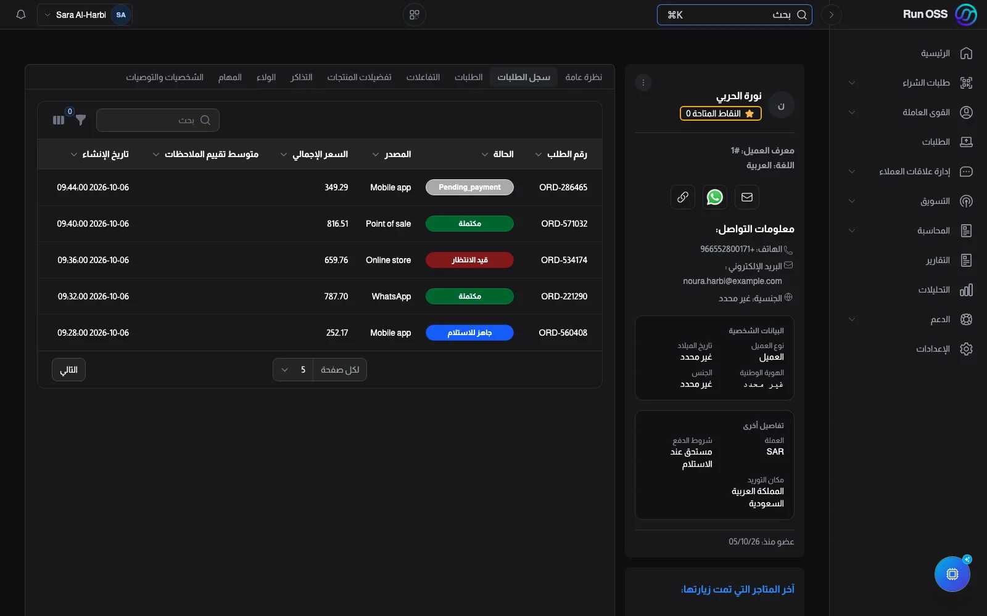This screenshot has height=616, width=987.
Task: Click the table search field
Action: tap(158, 120)
